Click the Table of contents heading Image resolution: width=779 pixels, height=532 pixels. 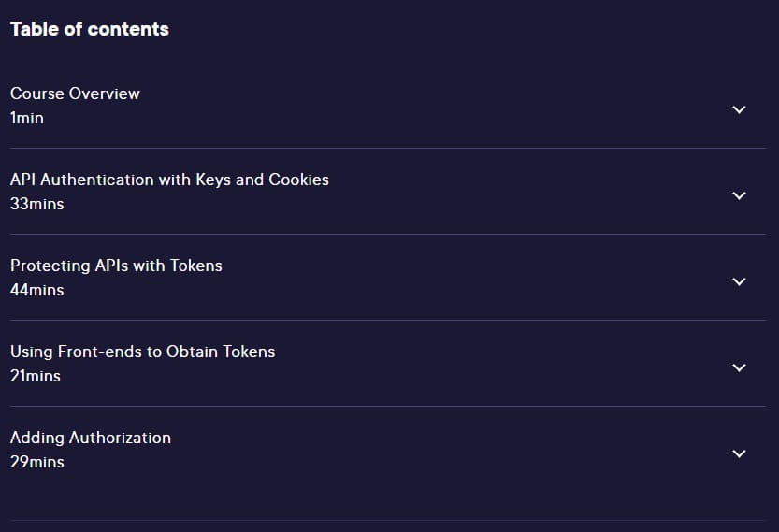click(90, 29)
